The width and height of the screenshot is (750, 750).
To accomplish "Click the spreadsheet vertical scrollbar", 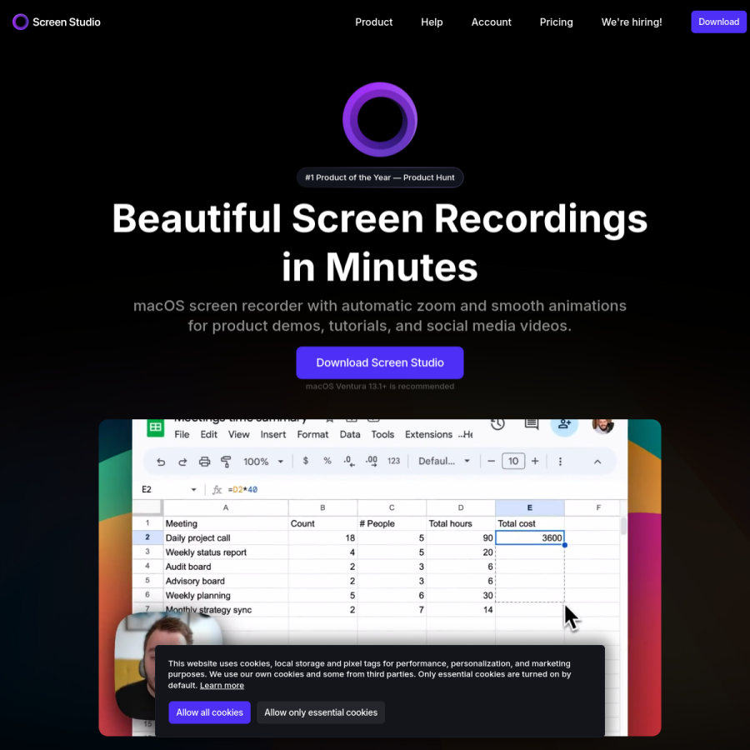I will tap(623, 525).
